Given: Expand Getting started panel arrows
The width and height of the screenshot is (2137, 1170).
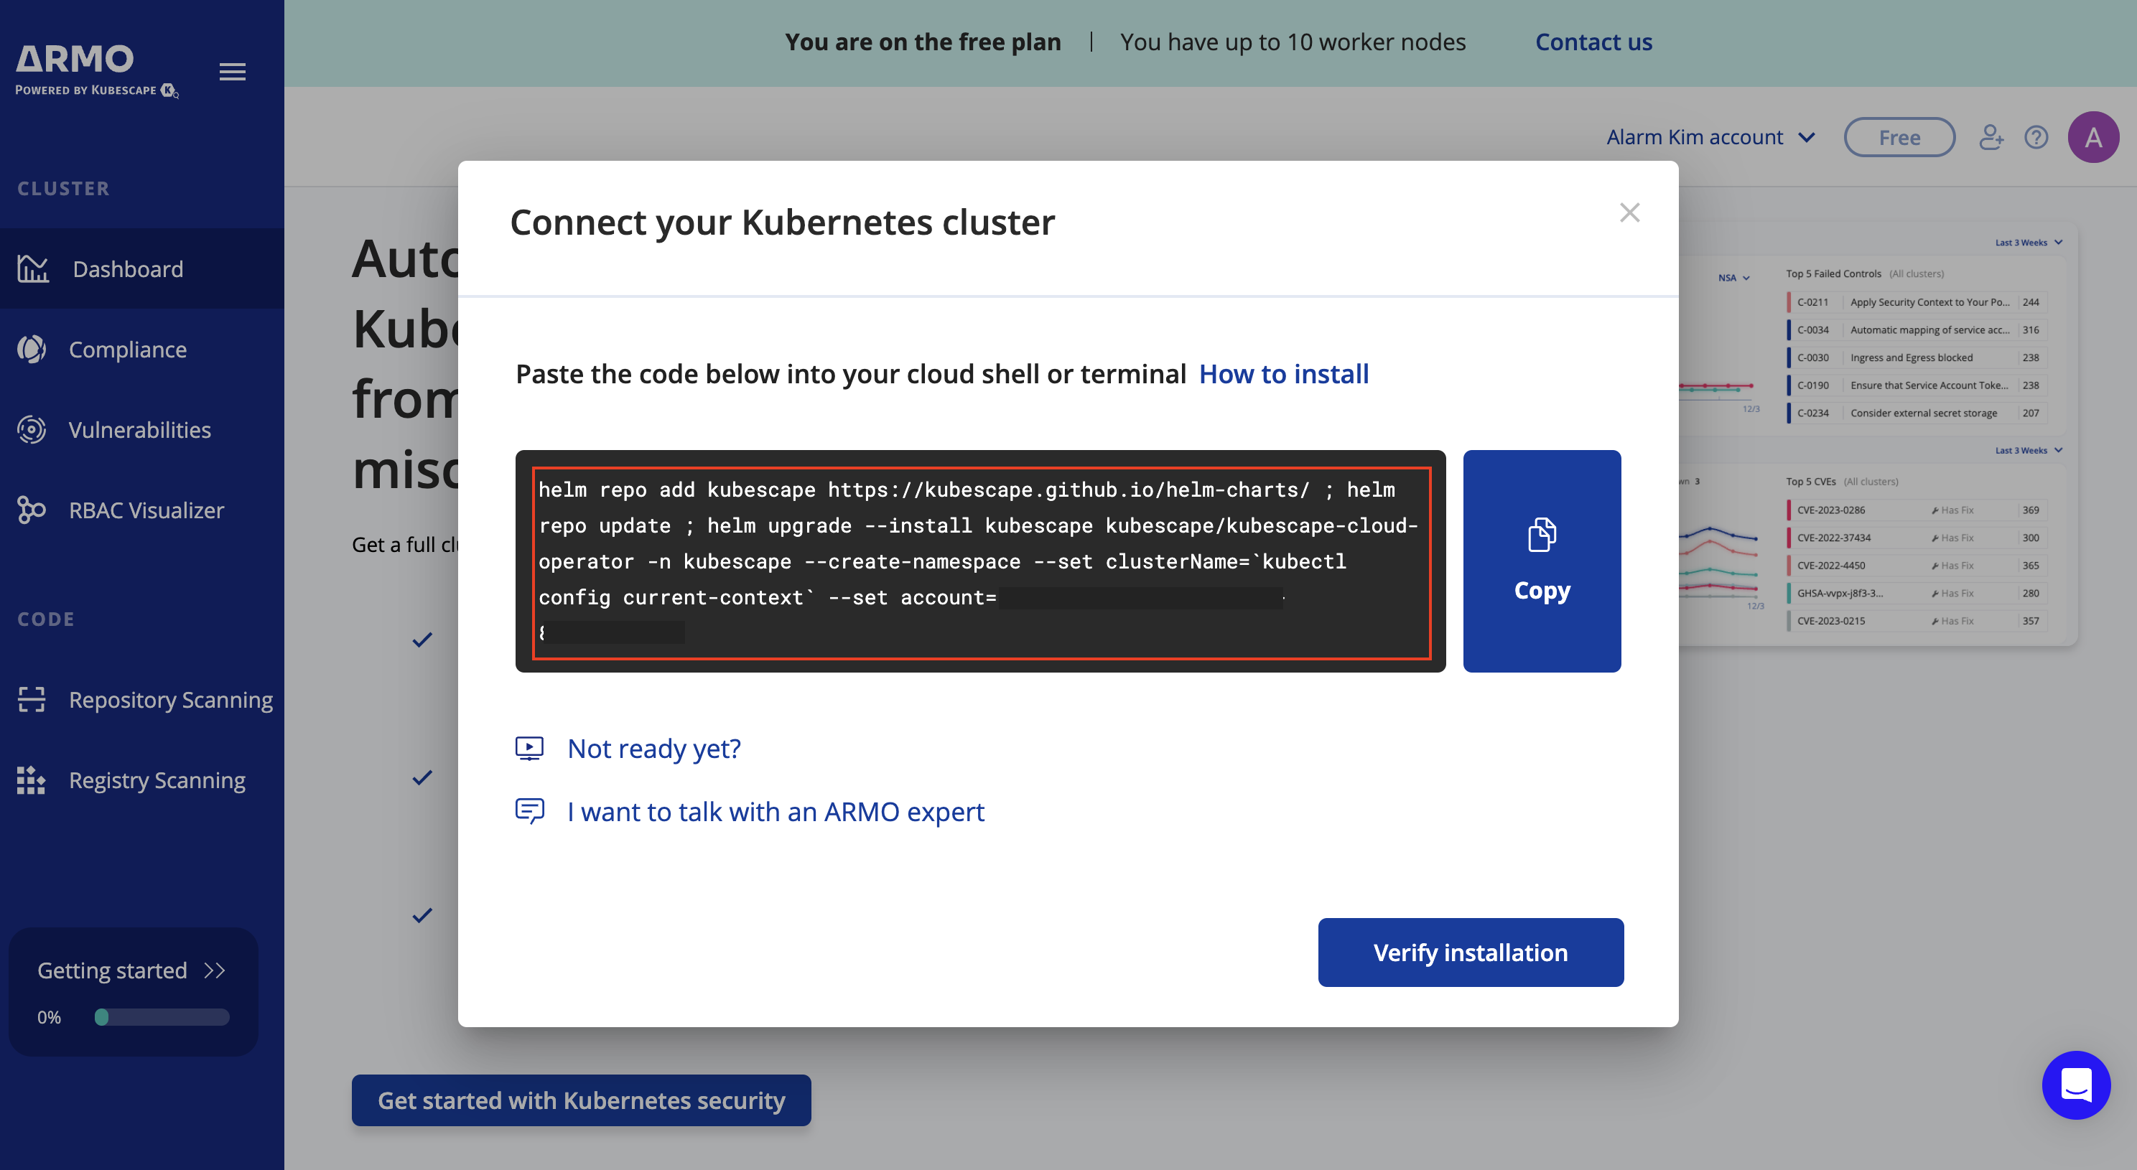Looking at the screenshot, I should (215, 970).
